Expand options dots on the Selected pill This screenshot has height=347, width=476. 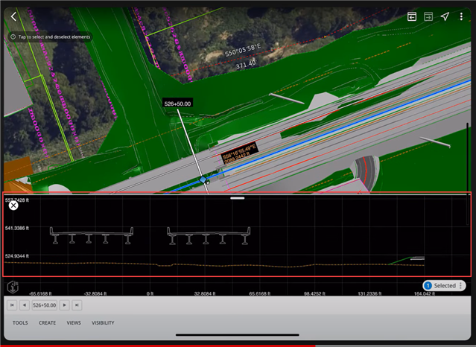pos(460,286)
